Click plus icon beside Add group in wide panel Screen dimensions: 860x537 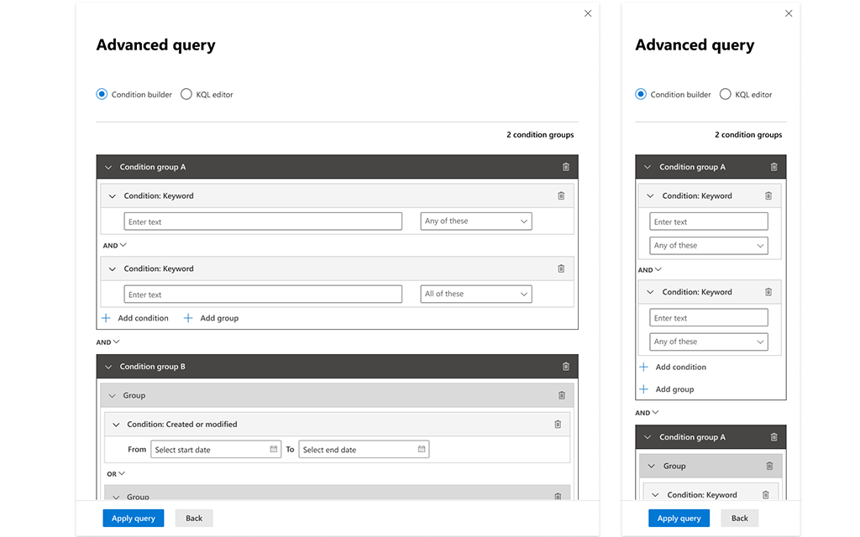tap(188, 318)
